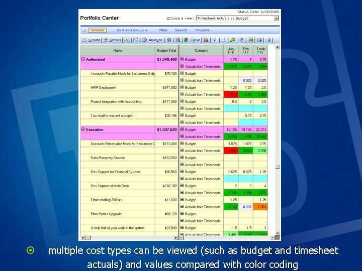Image resolution: width=362 pixels, height=271 pixels.
Task: Click the Budget Total column header
Action: [166, 51]
